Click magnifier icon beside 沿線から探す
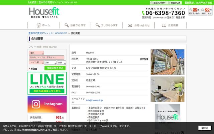The image size is (214, 134). pyautogui.click(x=67, y=25)
